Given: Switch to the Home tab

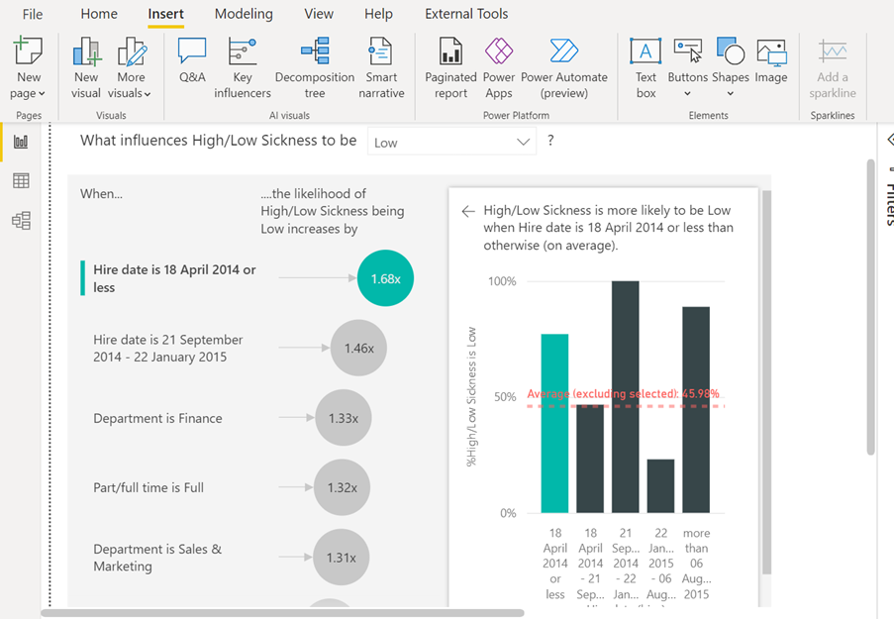Looking at the screenshot, I should click(99, 14).
